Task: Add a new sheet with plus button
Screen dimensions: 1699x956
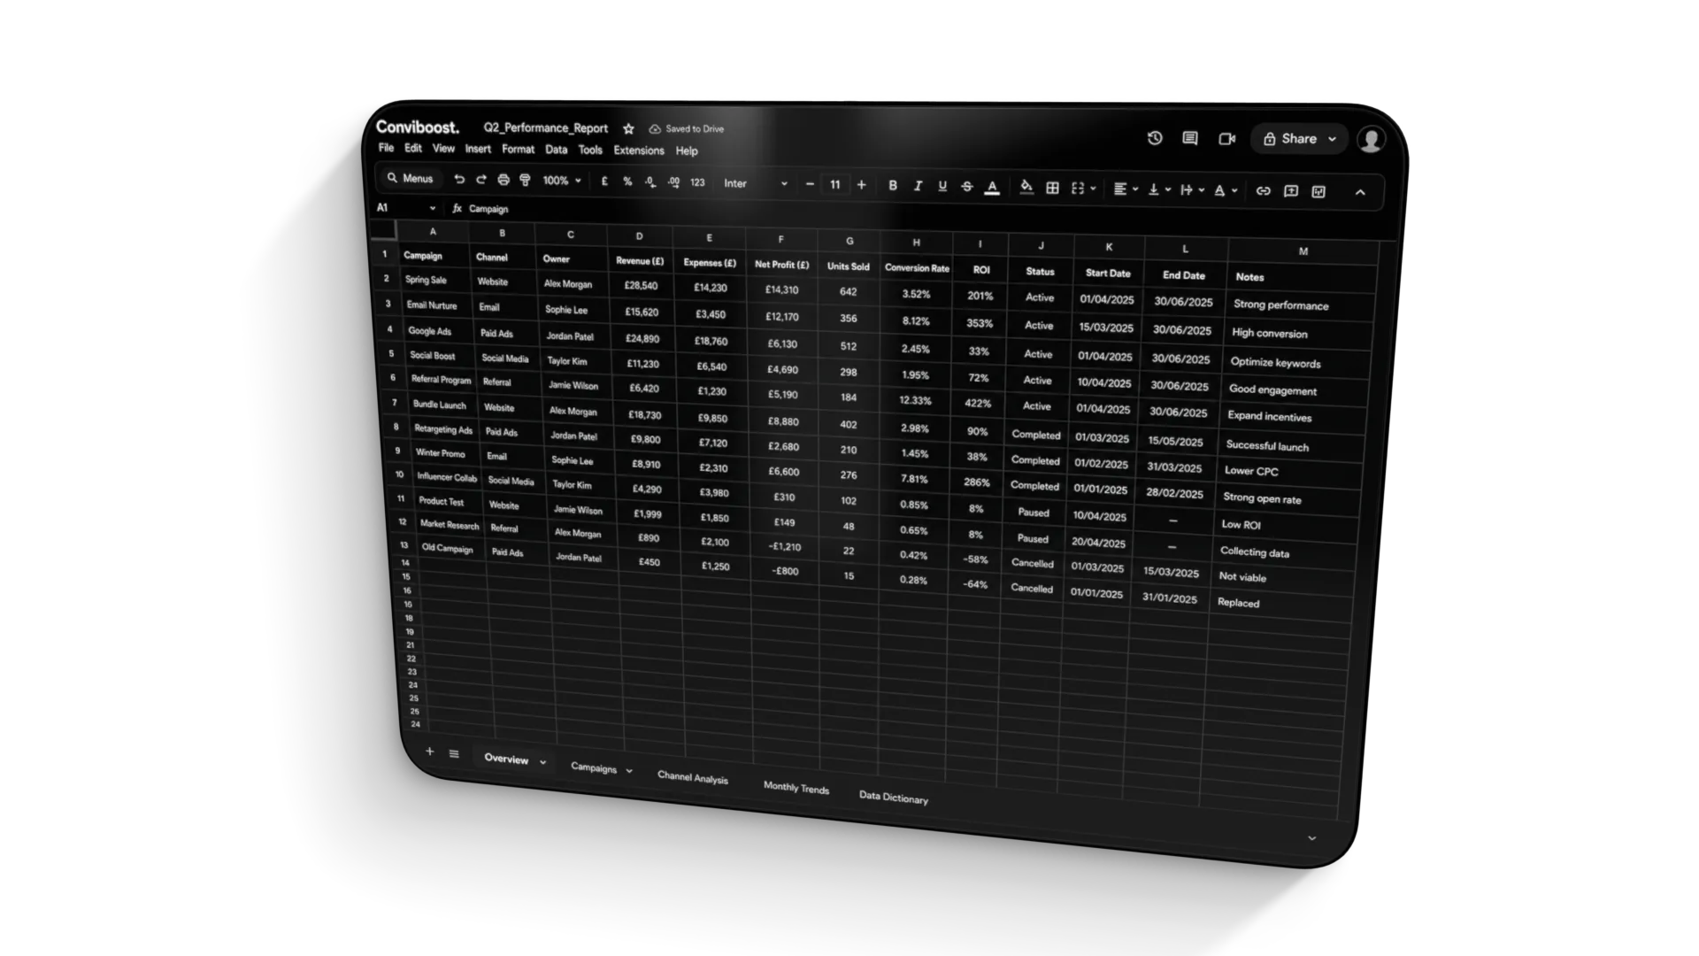Action: 429,752
